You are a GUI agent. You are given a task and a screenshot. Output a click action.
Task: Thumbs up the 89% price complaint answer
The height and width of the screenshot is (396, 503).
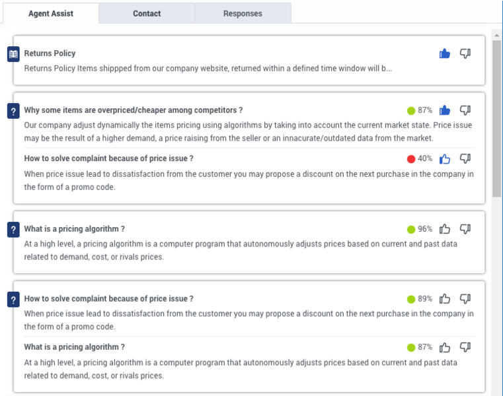pos(445,299)
